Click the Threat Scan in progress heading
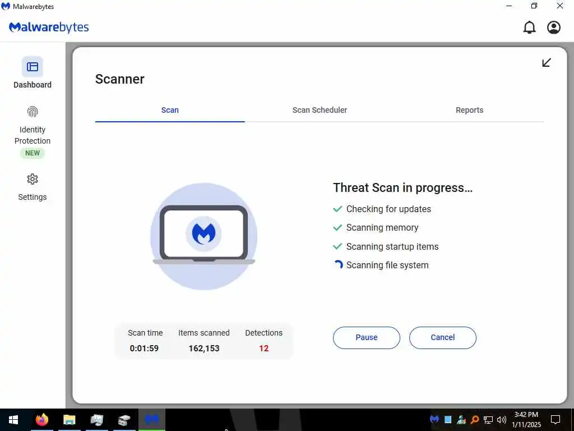The width and height of the screenshot is (574, 431). (402, 187)
